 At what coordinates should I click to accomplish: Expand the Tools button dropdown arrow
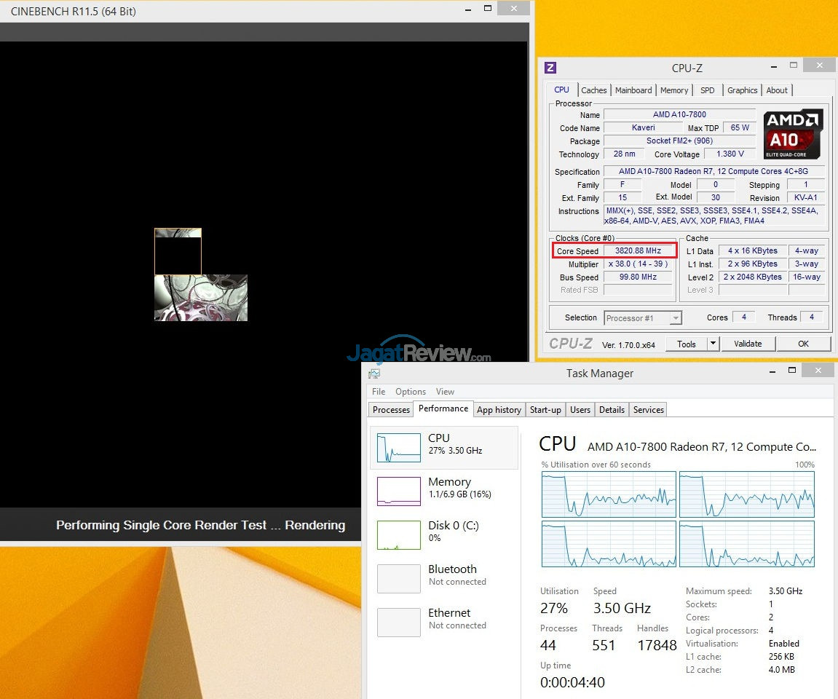point(713,344)
